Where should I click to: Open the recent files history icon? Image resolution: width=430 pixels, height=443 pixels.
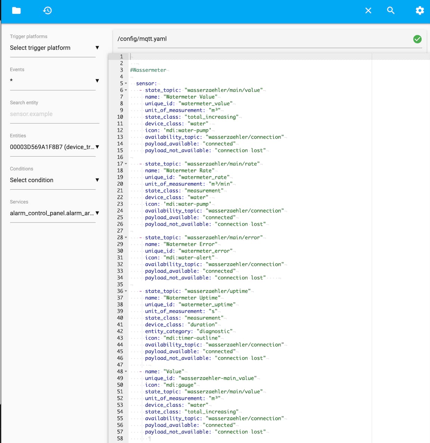click(48, 11)
